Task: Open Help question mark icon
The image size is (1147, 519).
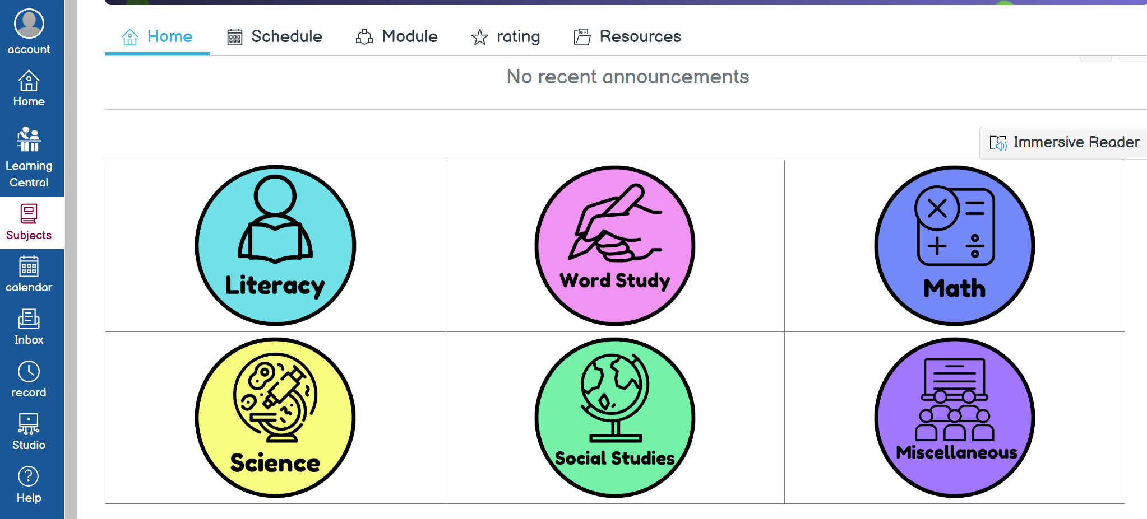Action: pos(29,476)
